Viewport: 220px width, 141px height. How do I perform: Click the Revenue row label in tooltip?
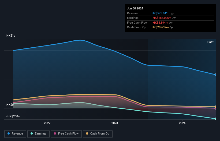pyautogui.click(x=133, y=13)
